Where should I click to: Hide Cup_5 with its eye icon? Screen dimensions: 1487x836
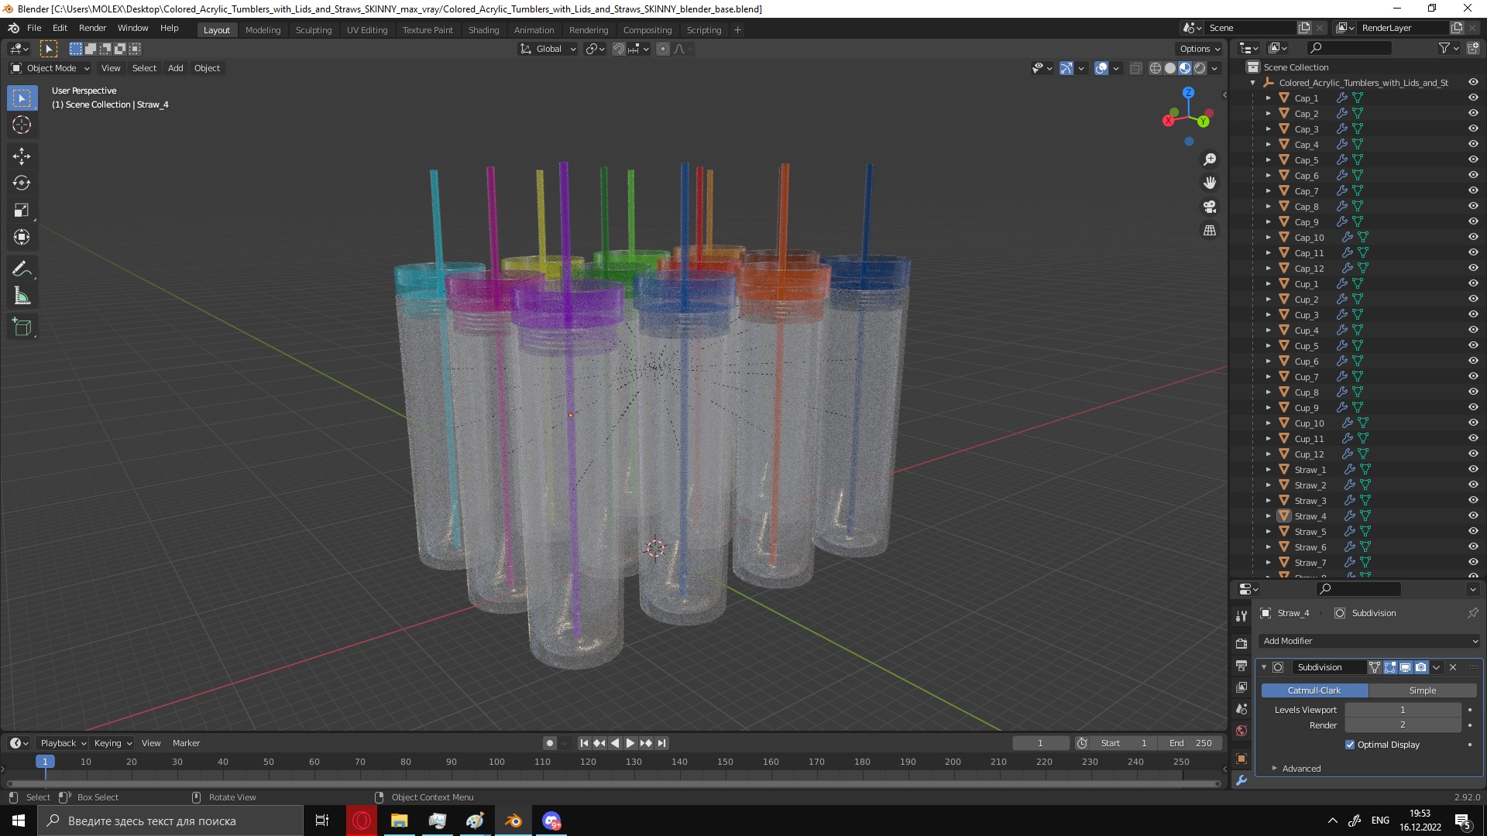click(1473, 345)
